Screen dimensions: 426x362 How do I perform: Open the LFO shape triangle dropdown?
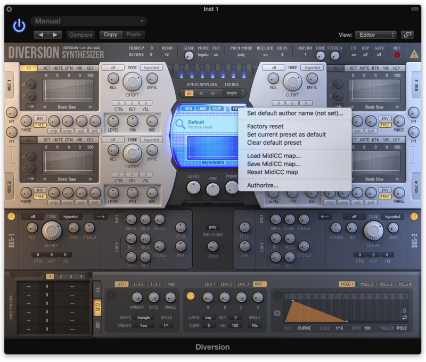[143, 317]
